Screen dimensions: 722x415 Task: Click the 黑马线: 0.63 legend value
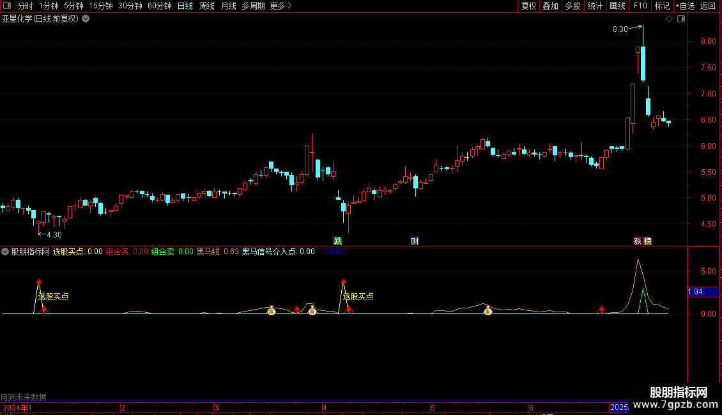[218, 252]
